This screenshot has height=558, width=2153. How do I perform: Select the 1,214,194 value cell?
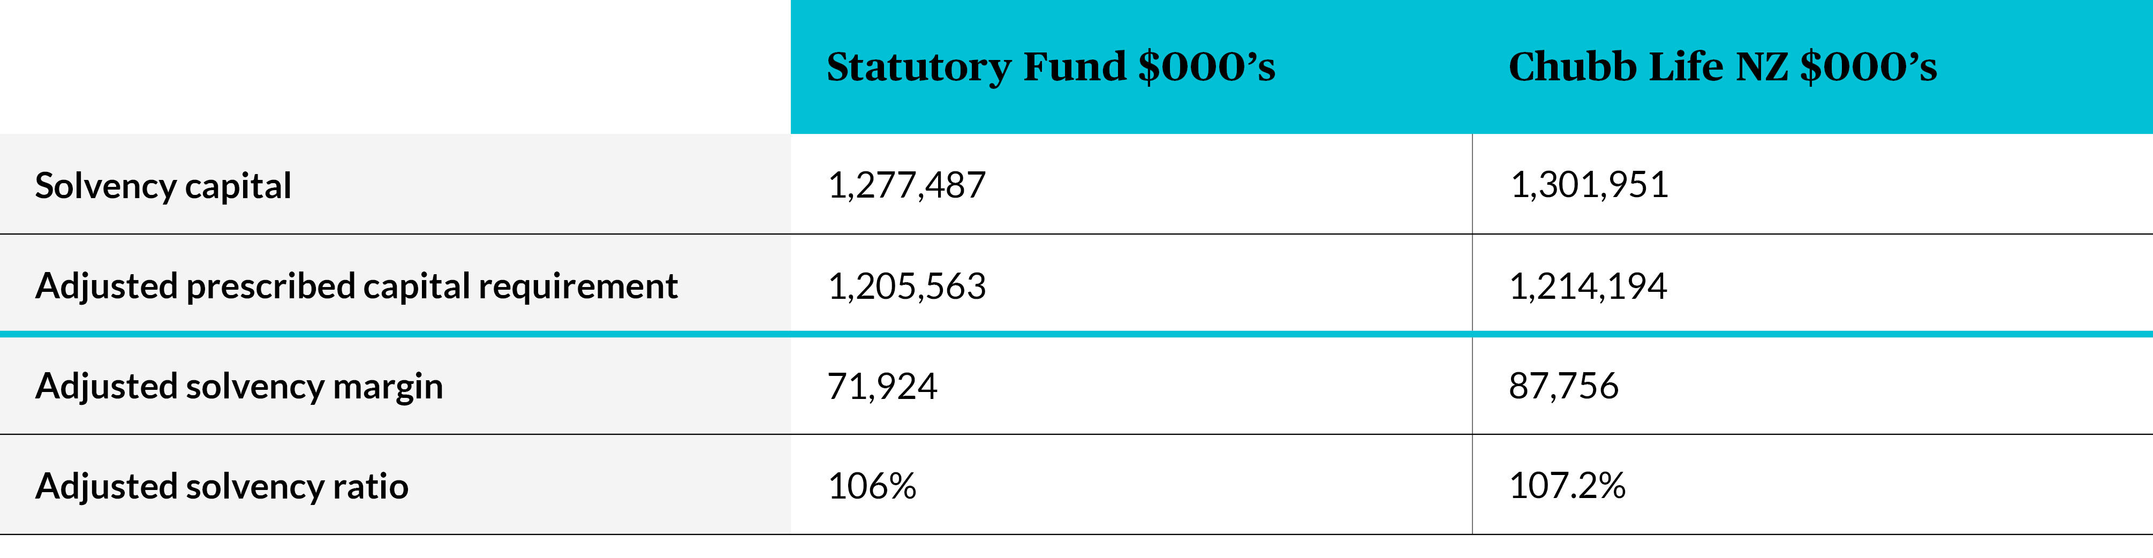pos(1588,286)
